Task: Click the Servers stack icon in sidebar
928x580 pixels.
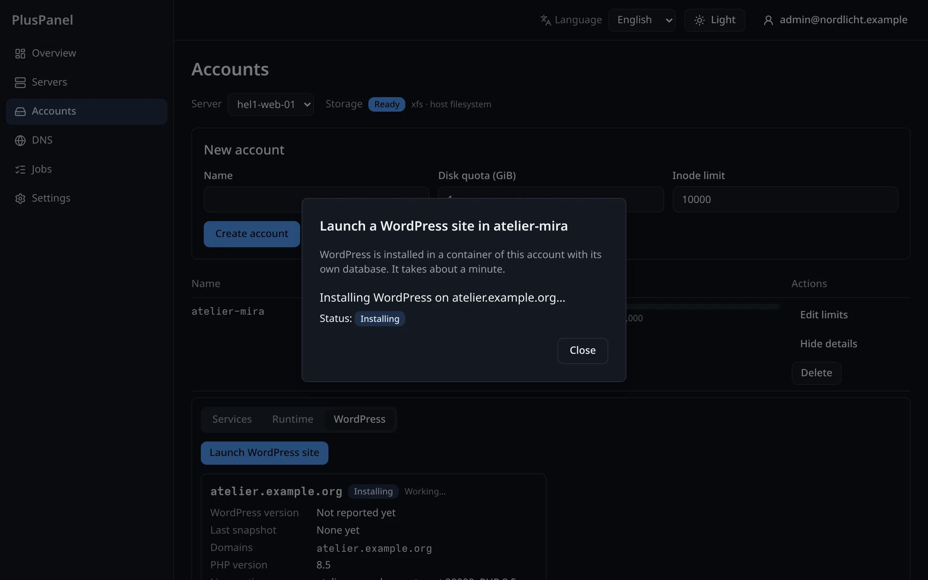Action: point(20,83)
